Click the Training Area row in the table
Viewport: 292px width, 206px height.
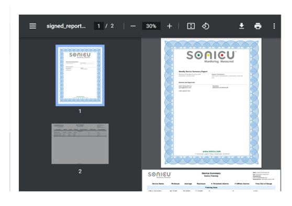[211, 188]
